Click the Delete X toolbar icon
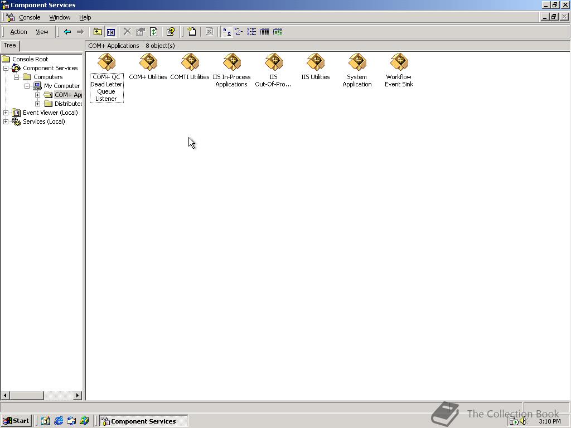Screen dimensions: 571x428 pos(127,32)
